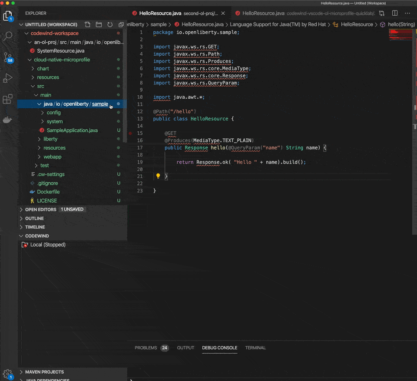The height and width of the screenshot is (381, 417).
Task: Open SystemResource.java in explorer
Action: 61,50
